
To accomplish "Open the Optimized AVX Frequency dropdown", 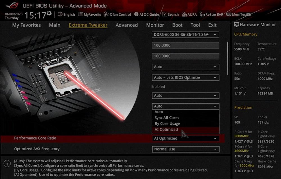I will coord(185,149).
